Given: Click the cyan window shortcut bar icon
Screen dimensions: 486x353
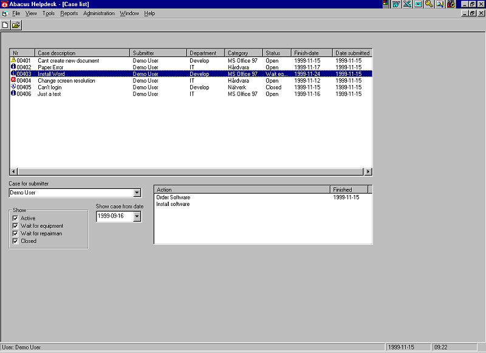Looking at the screenshot, I should click(419, 4).
